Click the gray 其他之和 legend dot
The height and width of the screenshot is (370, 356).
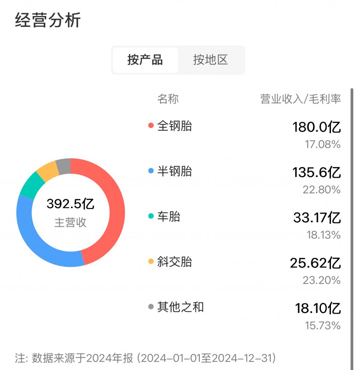(x=151, y=307)
